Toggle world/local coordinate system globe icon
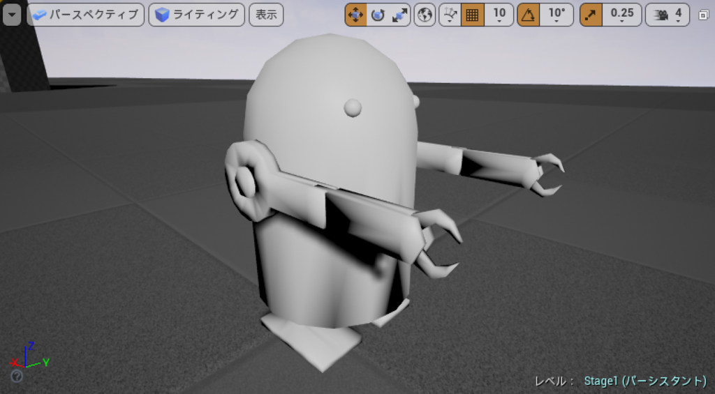 click(x=425, y=15)
